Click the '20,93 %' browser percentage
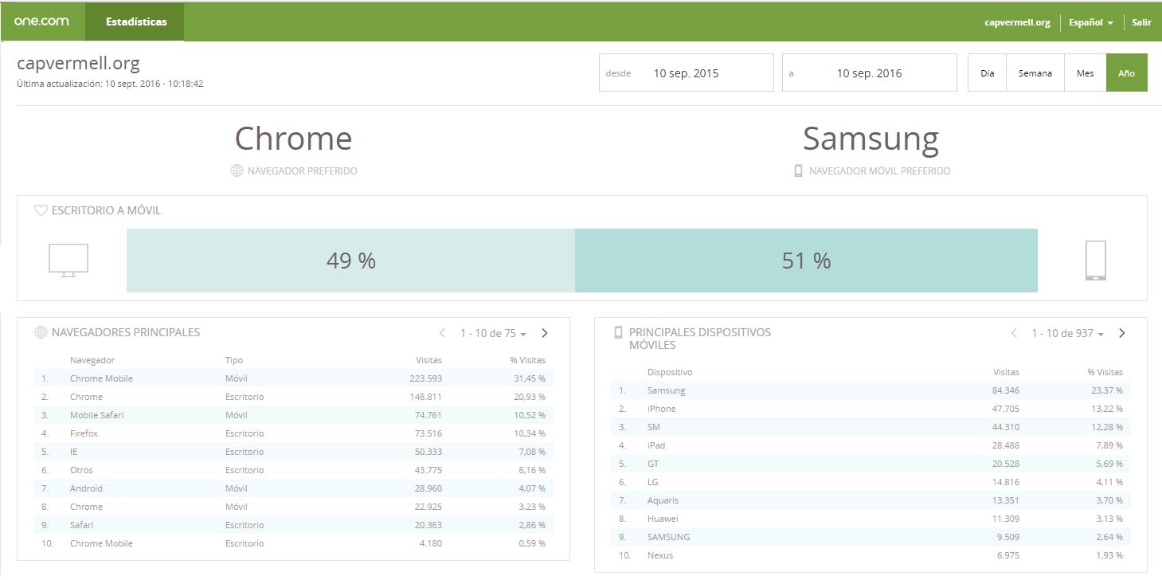1162x580 pixels. (x=530, y=397)
